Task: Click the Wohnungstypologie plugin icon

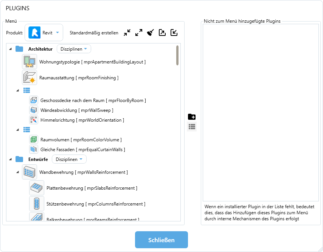Action: [30, 62]
